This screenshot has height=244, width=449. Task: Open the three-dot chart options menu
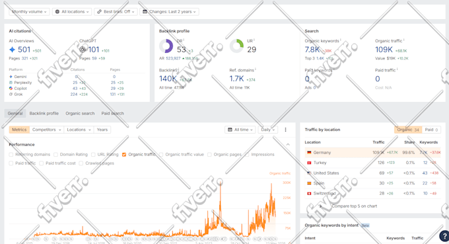coord(285,130)
